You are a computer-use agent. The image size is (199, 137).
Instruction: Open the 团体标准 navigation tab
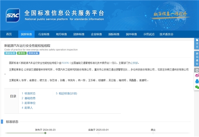click(79, 34)
